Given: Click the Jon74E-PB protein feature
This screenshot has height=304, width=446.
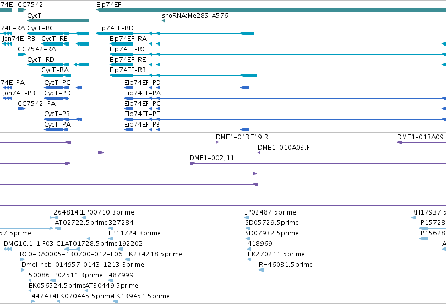Looking at the screenshot, I should coord(7,98).
